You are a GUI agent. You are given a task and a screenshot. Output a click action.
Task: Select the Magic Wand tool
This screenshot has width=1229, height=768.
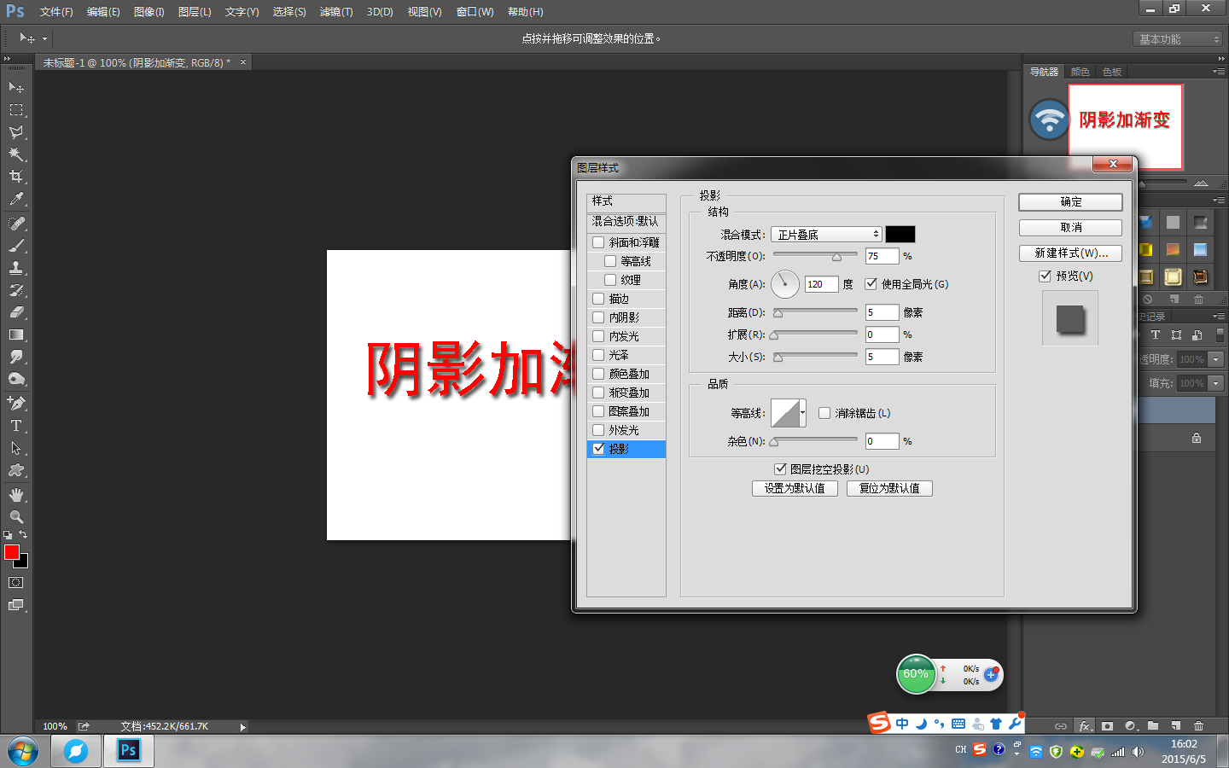click(x=16, y=154)
